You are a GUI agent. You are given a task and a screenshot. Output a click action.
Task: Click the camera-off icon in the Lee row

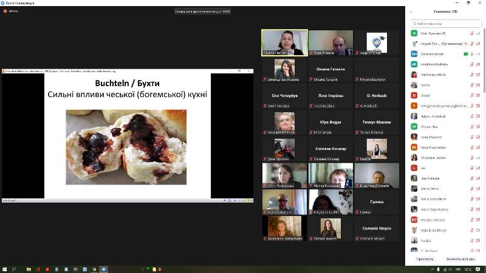478,168
